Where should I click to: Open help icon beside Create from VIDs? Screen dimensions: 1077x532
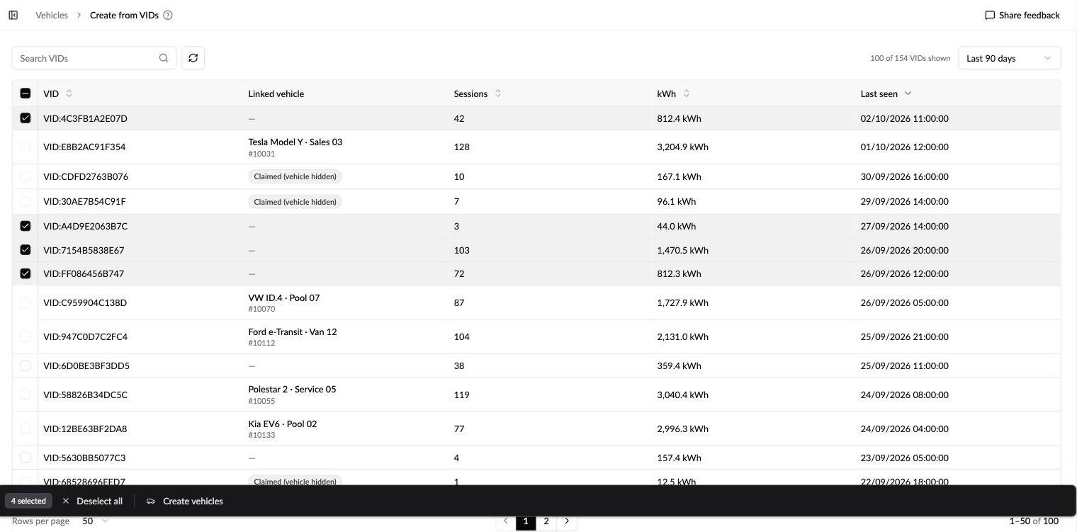(x=168, y=15)
